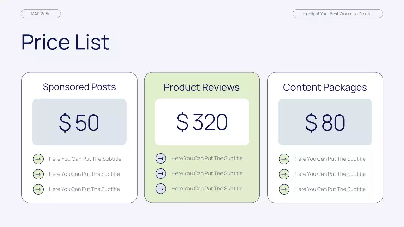Select the Price List title
The image size is (404, 227).
65,42
